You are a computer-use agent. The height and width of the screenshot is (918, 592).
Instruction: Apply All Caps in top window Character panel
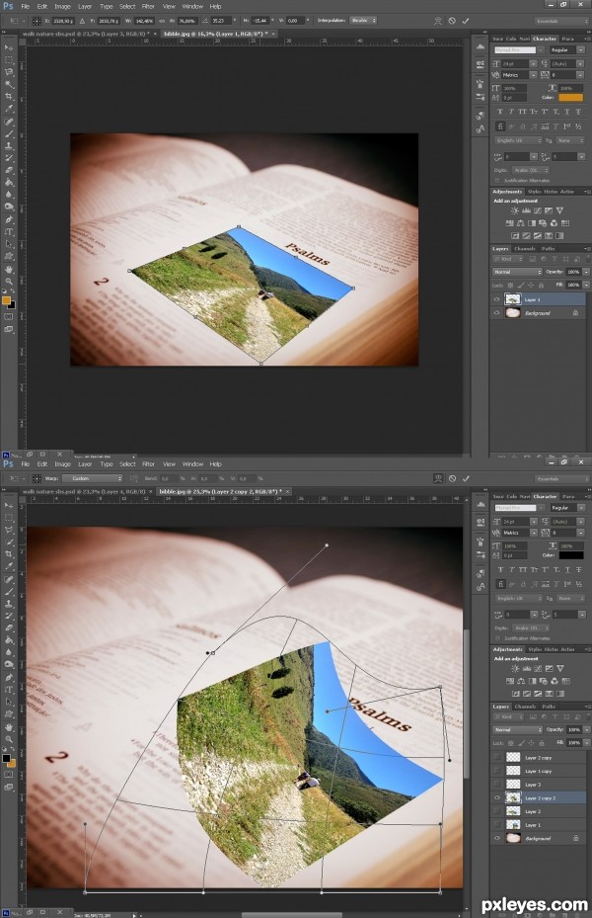coord(522,112)
